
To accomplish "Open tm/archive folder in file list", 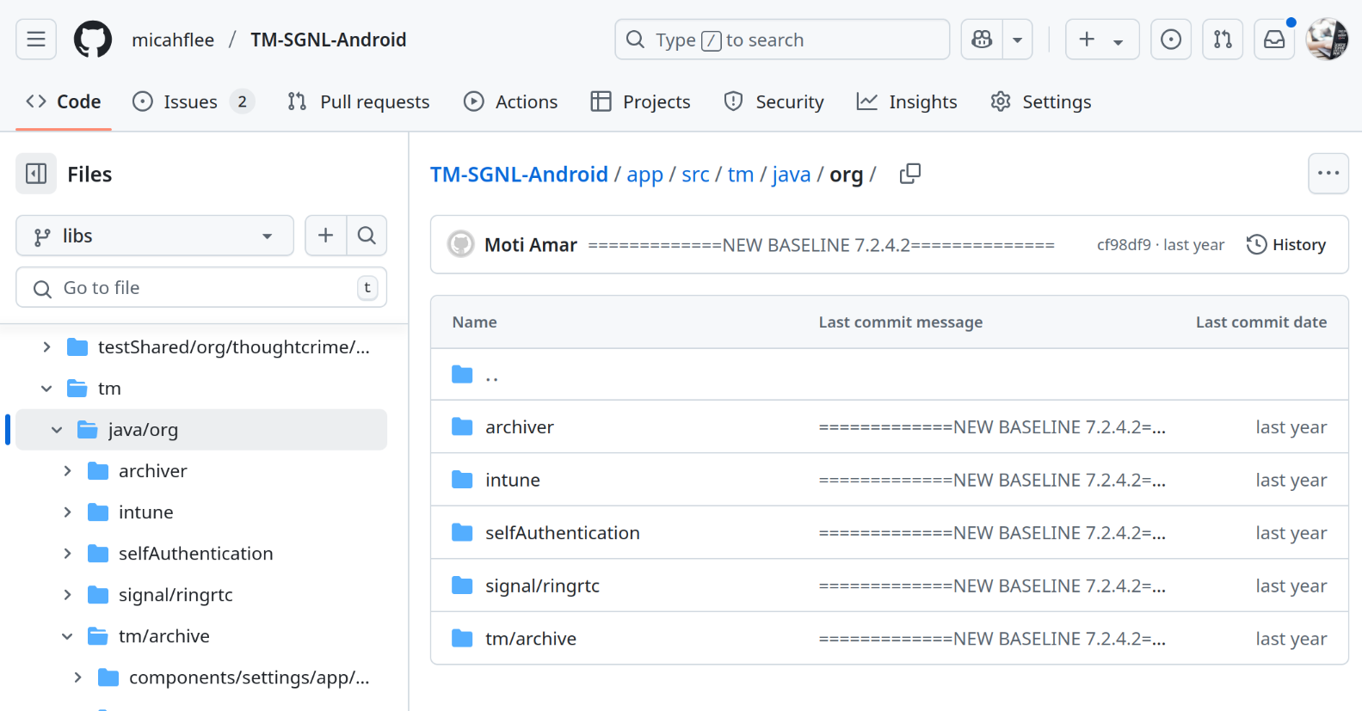I will [x=531, y=639].
